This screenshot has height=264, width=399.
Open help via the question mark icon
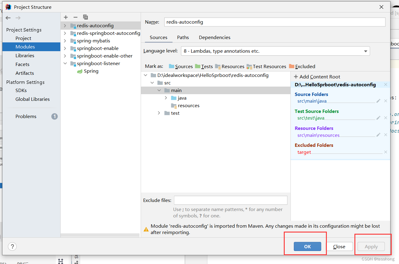coord(12,246)
